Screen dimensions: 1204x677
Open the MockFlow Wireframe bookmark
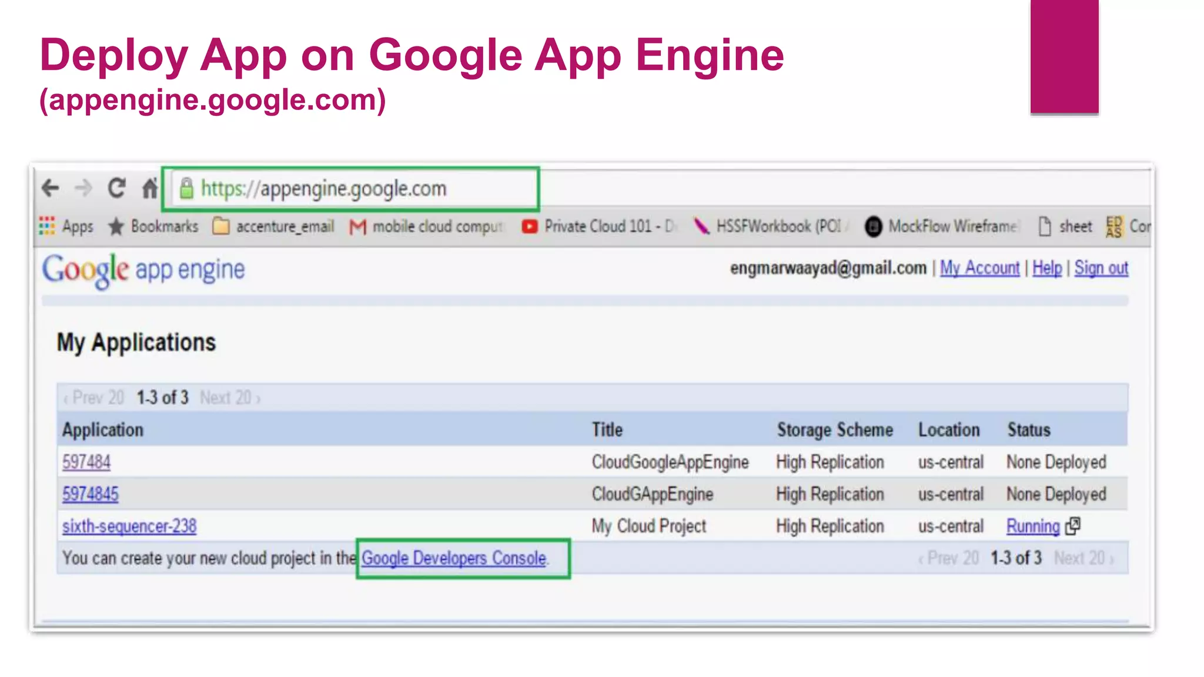(941, 226)
